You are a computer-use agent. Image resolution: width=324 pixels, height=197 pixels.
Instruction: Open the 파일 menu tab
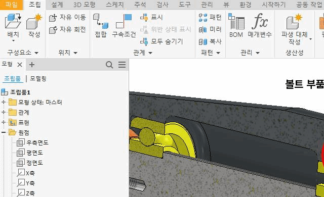(x=11, y=5)
